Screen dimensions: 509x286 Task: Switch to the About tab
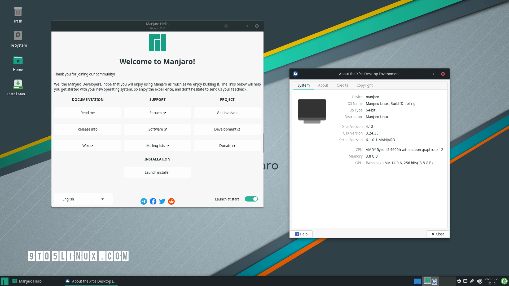pyautogui.click(x=323, y=85)
